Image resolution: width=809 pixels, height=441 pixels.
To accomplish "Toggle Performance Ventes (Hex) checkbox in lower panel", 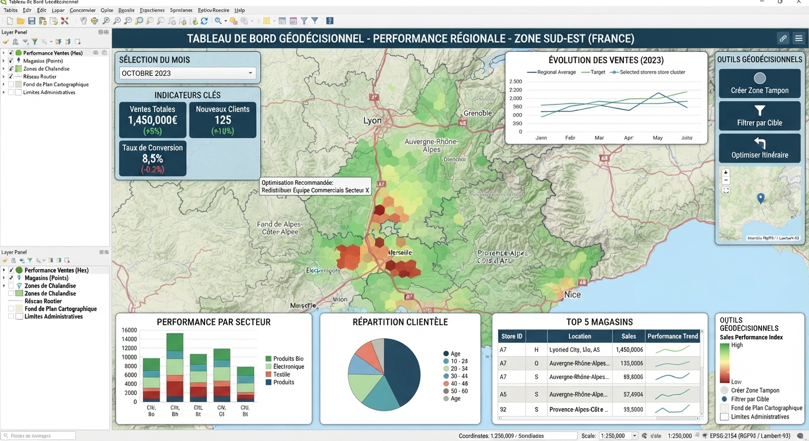I will tap(11, 270).
